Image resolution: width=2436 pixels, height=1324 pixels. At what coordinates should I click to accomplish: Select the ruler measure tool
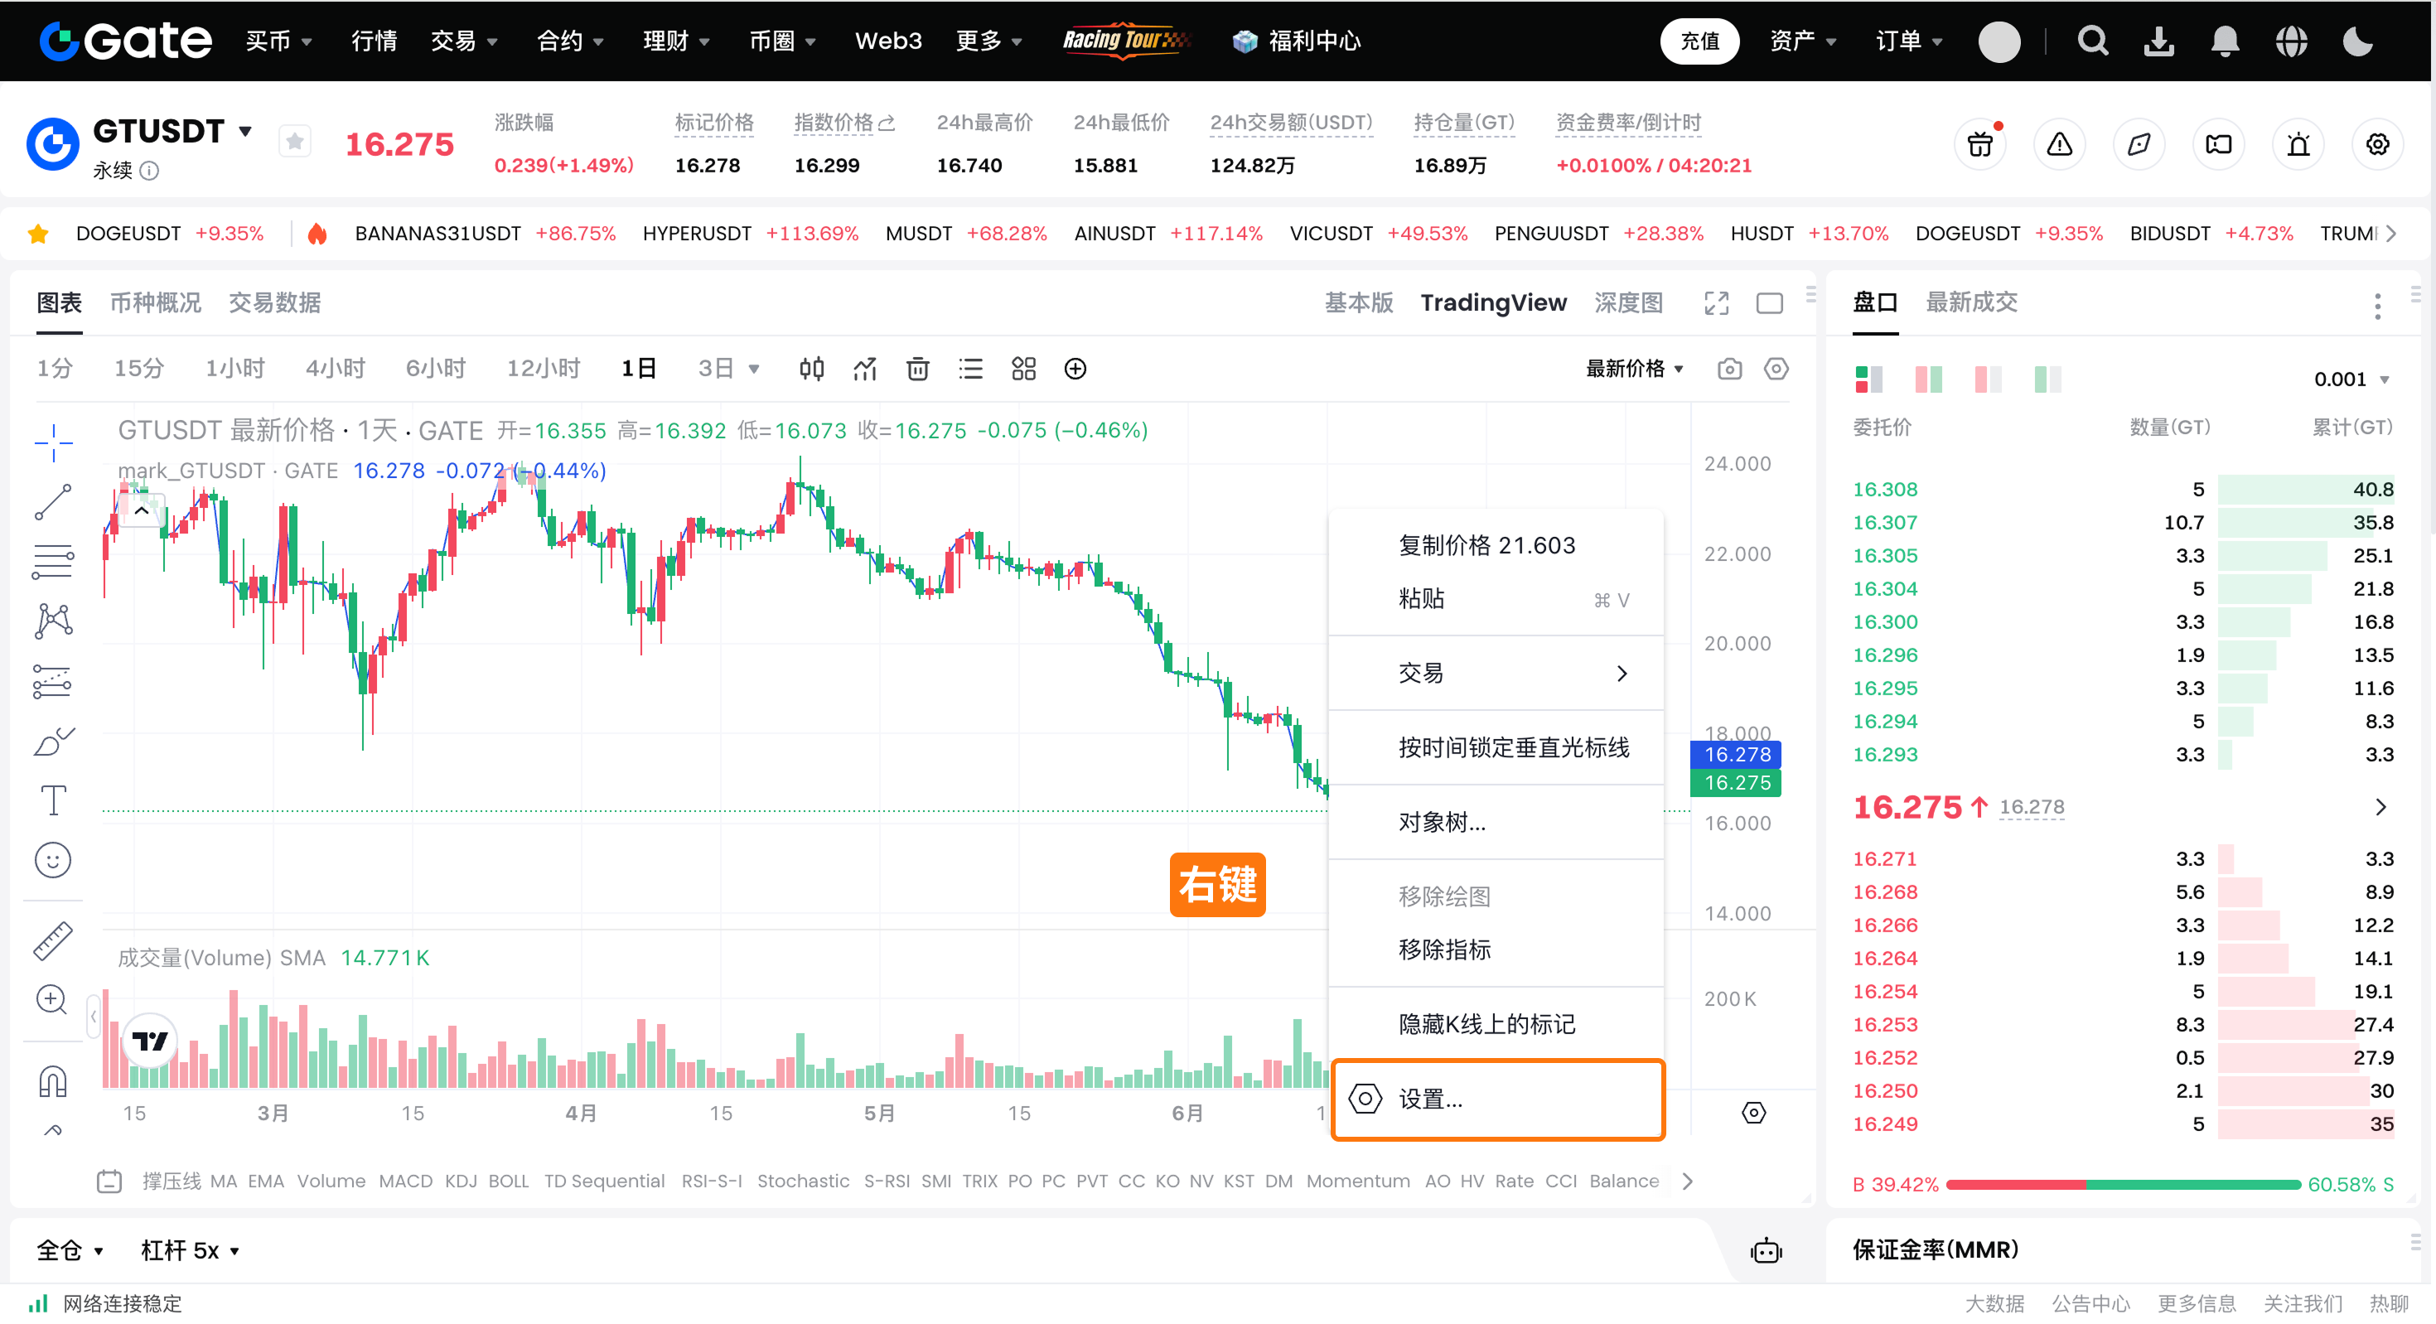point(53,941)
